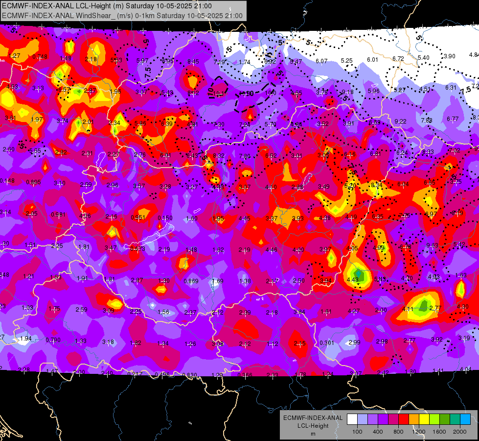The width and height of the screenshot is (479, 441).
Task: Click the value '0.830' on the bottom row
Action: [x=189, y=375]
